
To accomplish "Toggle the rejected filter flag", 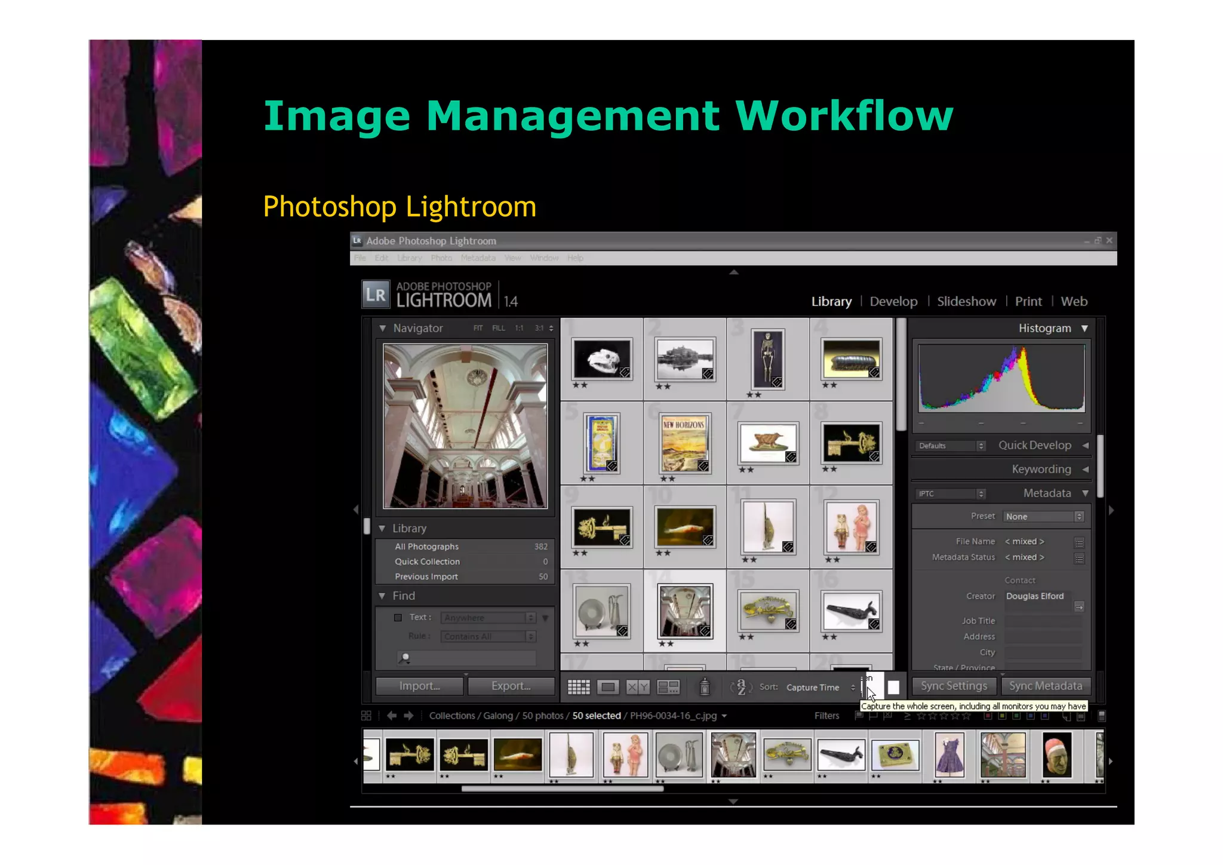I will [888, 715].
